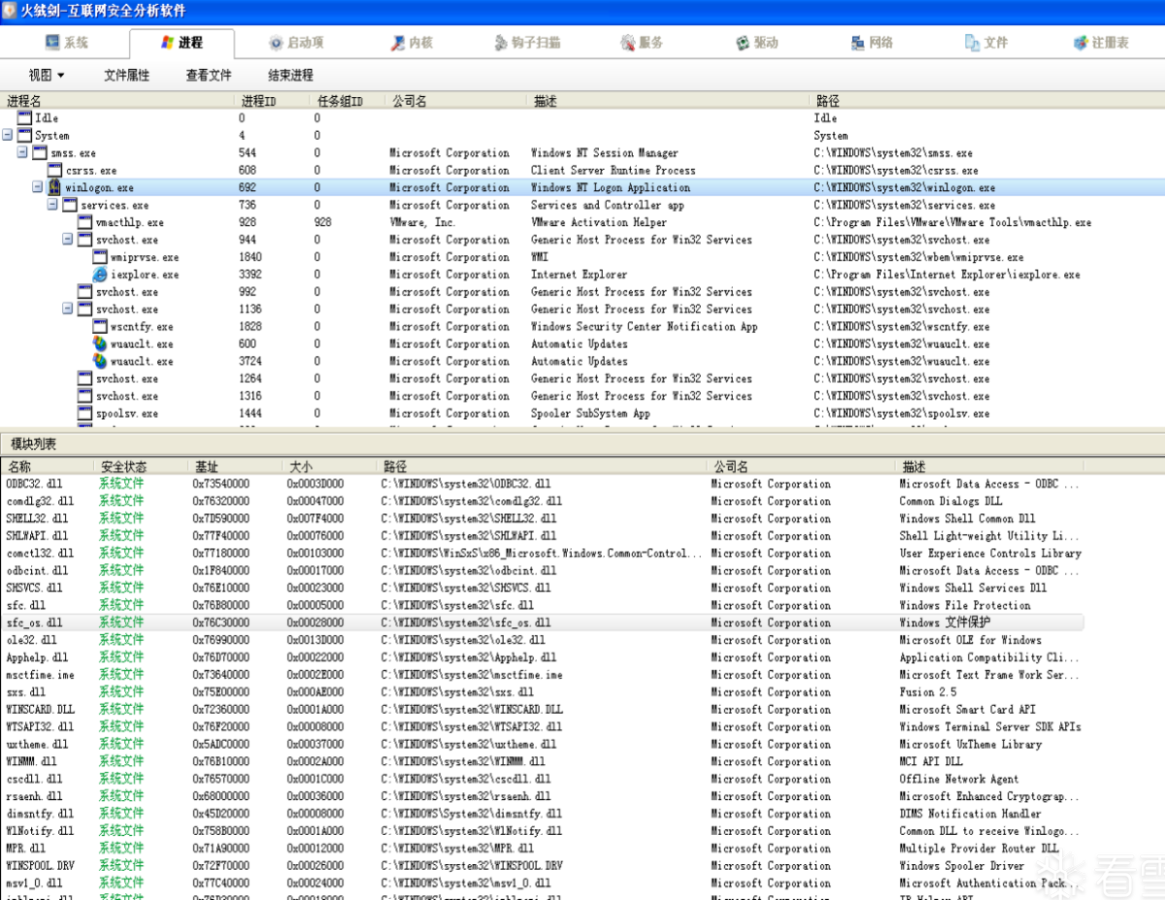Click the 火绒剑 title bar app icon
Screen dimensions: 1165x900
click(11, 11)
